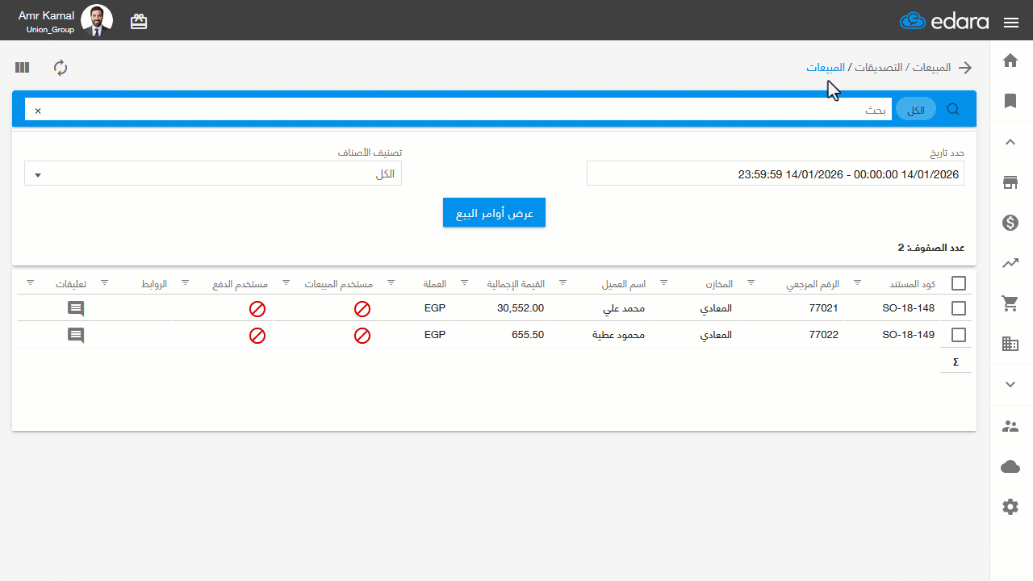Open filter for كود المستند column
This screenshot has height=581, width=1033.
(857, 282)
